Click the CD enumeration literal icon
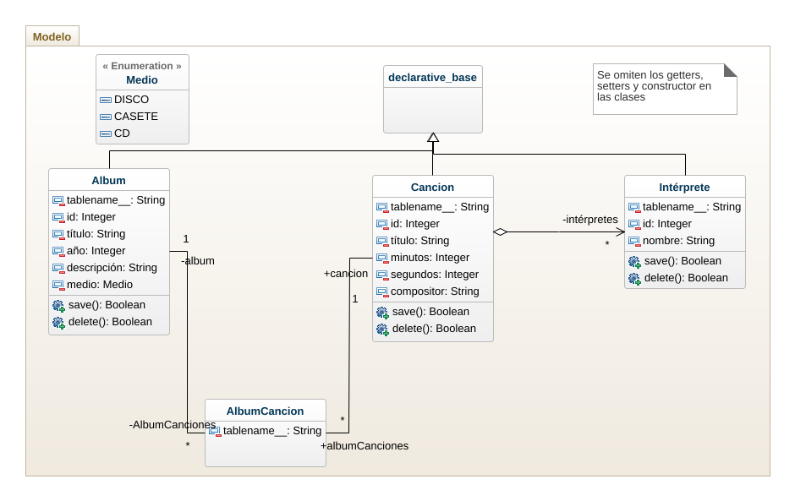This screenshot has height=501, width=795. point(106,133)
